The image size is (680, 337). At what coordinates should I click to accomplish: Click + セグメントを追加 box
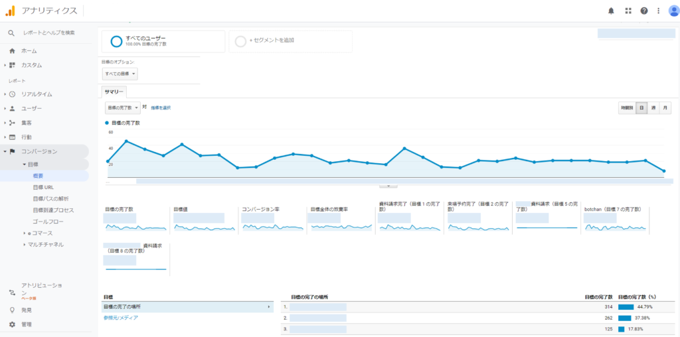click(291, 41)
